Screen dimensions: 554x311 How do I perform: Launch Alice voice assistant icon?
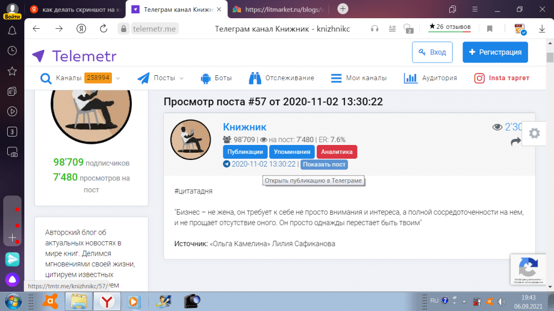point(12,279)
